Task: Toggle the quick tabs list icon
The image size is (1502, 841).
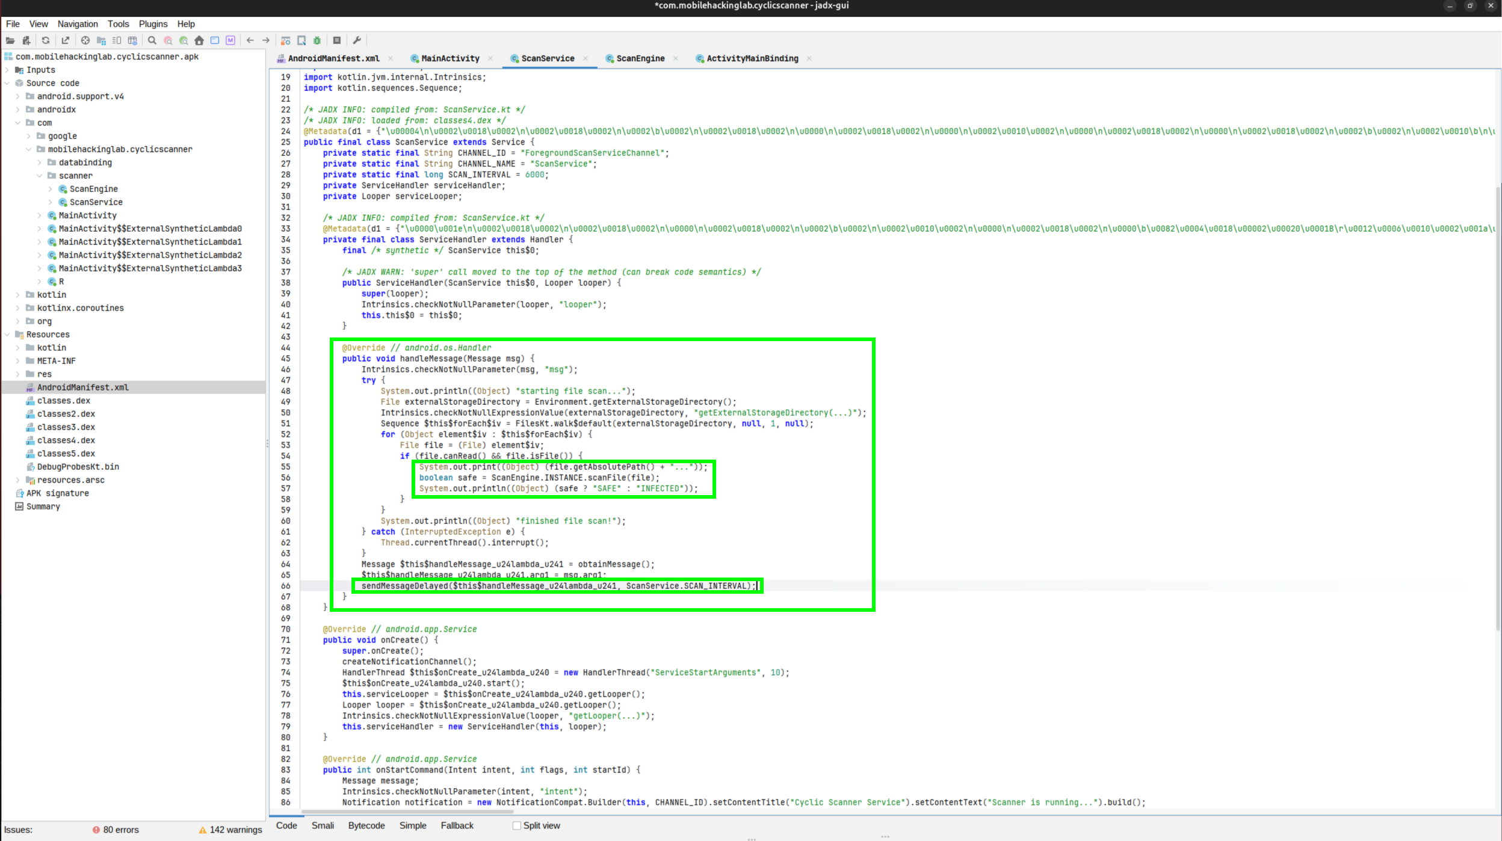Action: (x=117, y=40)
